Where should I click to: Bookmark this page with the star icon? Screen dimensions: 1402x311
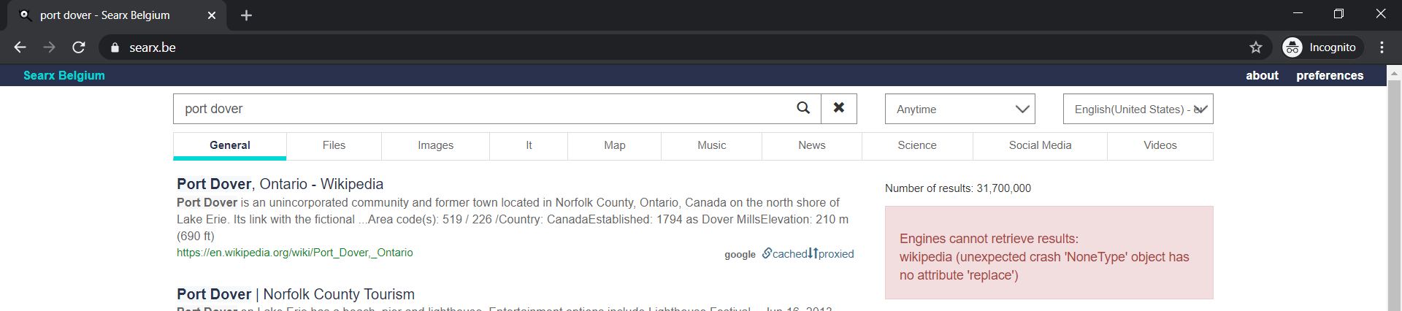(1256, 47)
